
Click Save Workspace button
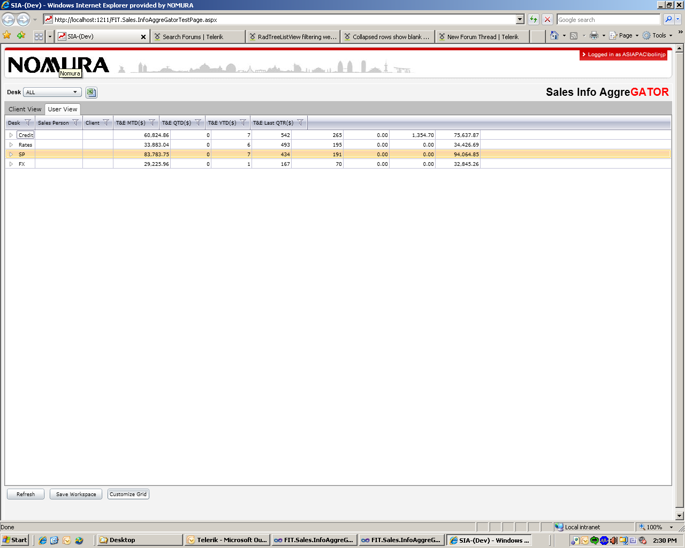point(76,494)
